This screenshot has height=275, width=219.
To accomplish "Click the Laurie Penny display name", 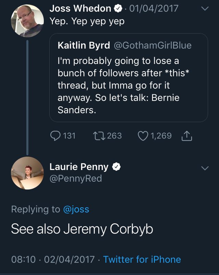I will pyautogui.click(x=79, y=167).
